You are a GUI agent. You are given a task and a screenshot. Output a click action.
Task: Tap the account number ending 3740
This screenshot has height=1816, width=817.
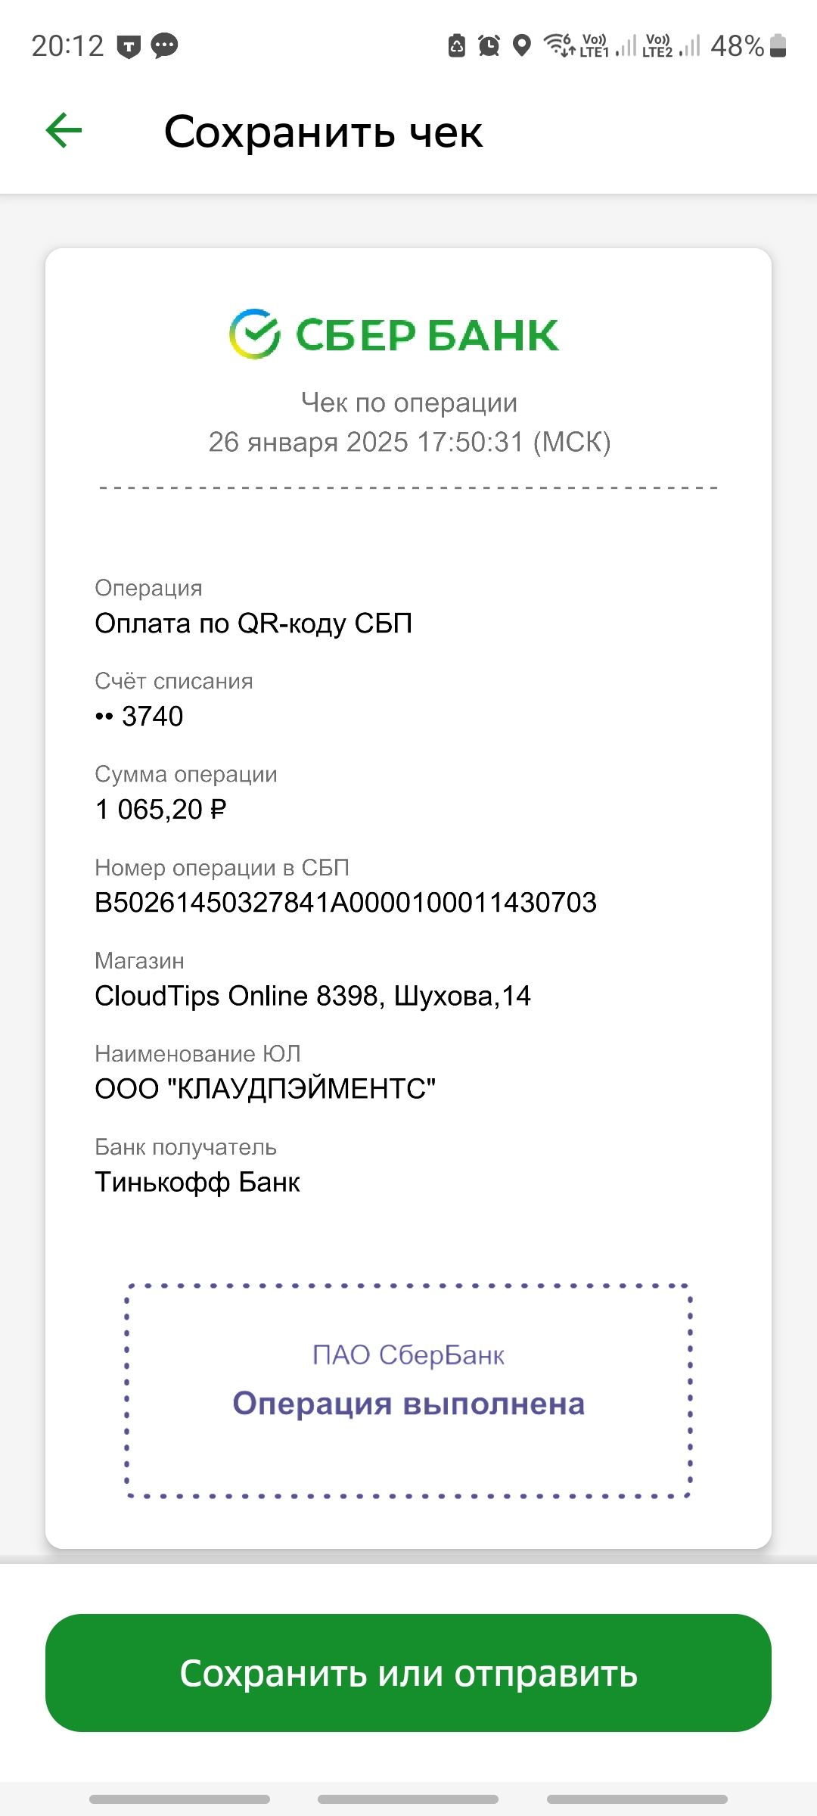click(139, 717)
